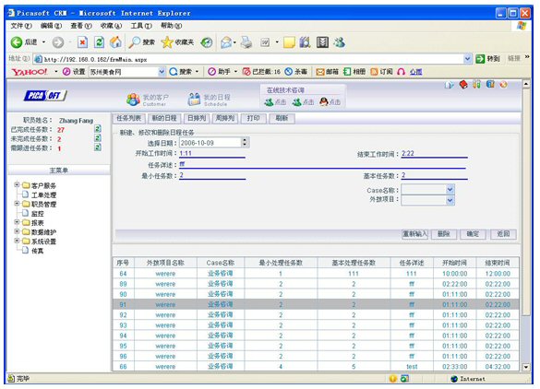The width and height of the screenshot is (540, 389).
Task: Click refresh icon beside completed tasks count
Action: [98, 129]
